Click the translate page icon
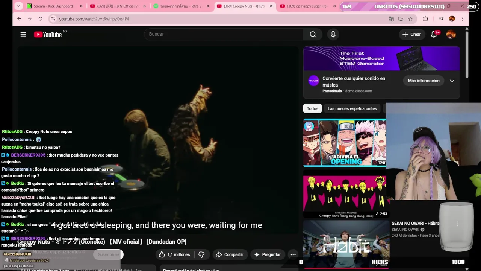The image size is (481, 271). (391, 19)
